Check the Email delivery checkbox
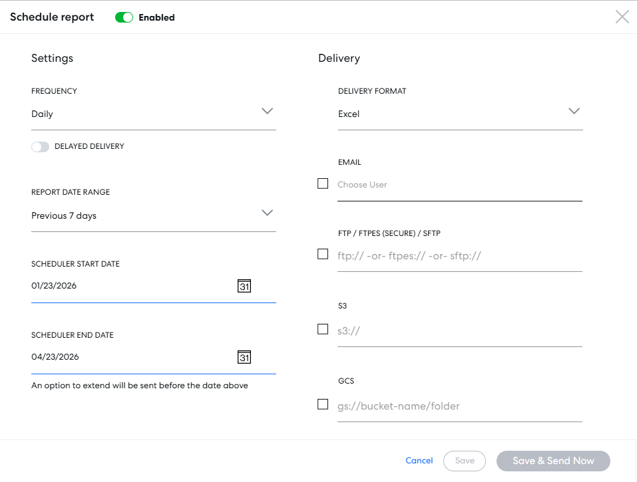The image size is (637, 482). pyautogui.click(x=323, y=183)
